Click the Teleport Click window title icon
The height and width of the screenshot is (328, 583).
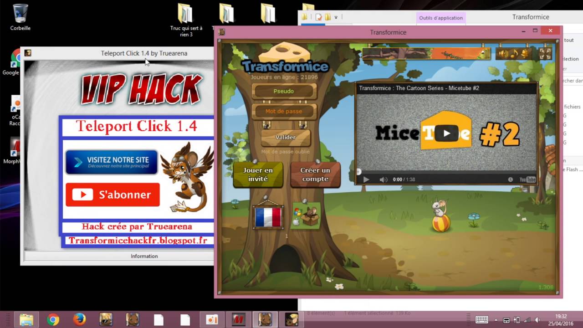(28, 53)
